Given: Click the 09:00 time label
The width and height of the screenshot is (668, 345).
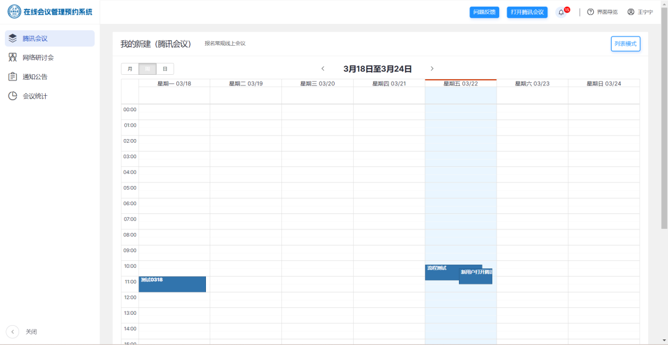Looking at the screenshot, I should [129, 250].
